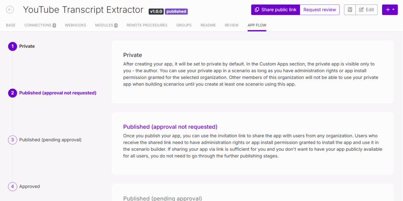Open the GROUPS tab

tap(184, 25)
